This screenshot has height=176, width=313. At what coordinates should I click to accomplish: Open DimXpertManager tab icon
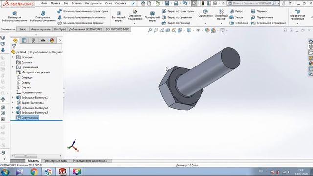43,40
